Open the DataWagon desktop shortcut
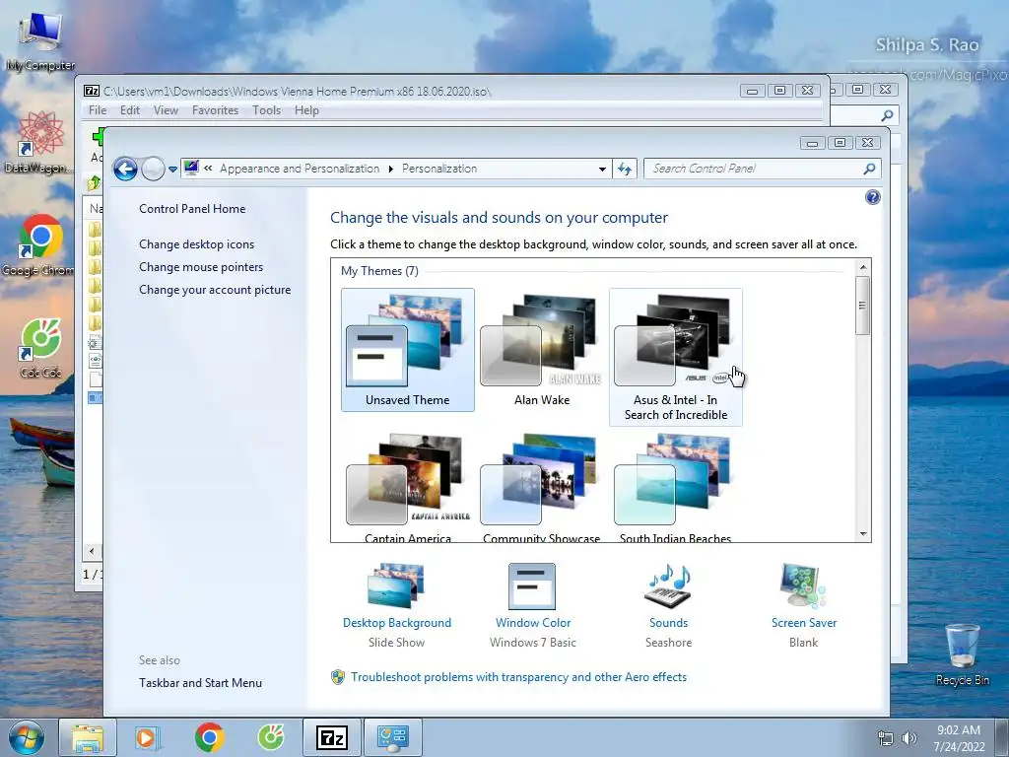The image size is (1009, 757). pos(38,142)
